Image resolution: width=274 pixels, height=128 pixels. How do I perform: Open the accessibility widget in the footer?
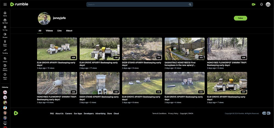pos(266,113)
